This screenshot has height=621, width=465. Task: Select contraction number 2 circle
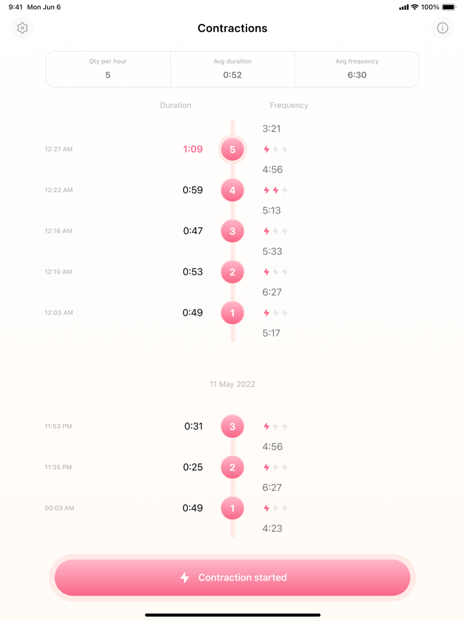coord(232,272)
